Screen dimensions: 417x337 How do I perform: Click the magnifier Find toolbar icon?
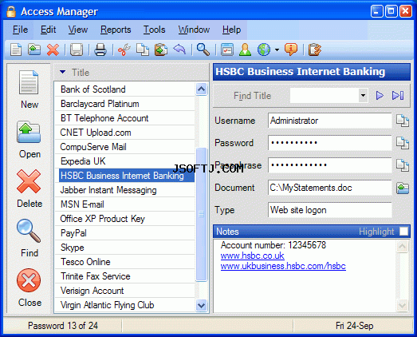203,50
